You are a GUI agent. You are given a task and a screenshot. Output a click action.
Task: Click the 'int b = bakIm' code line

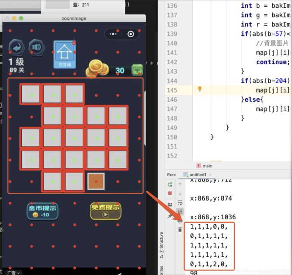(x=265, y=6)
